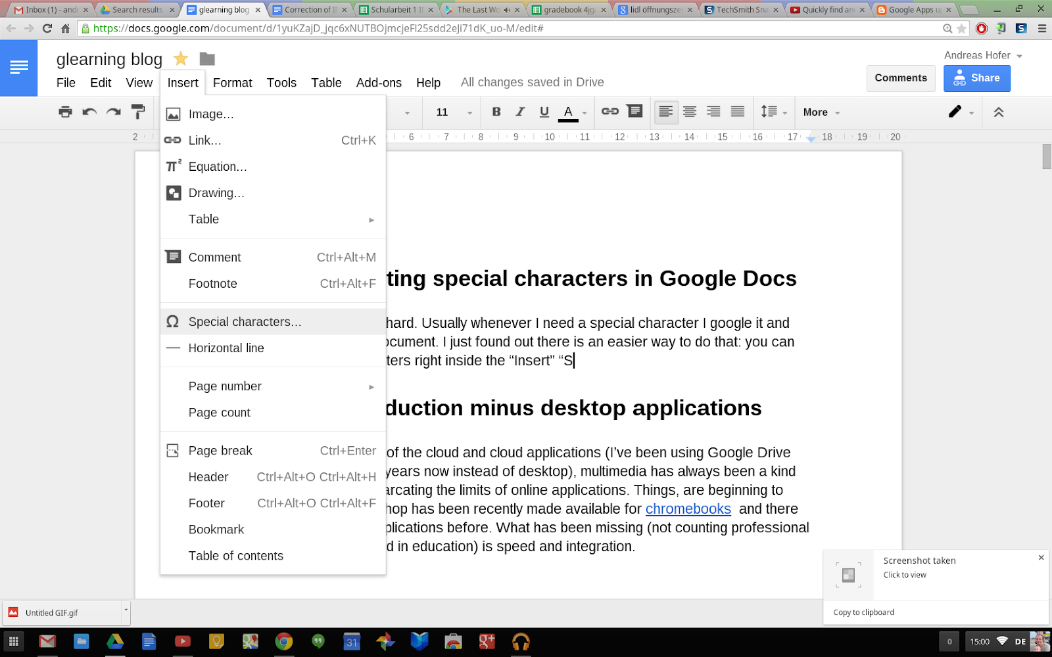Select Special characters... menu item
Screen dimensions: 1052x657
click(273, 322)
